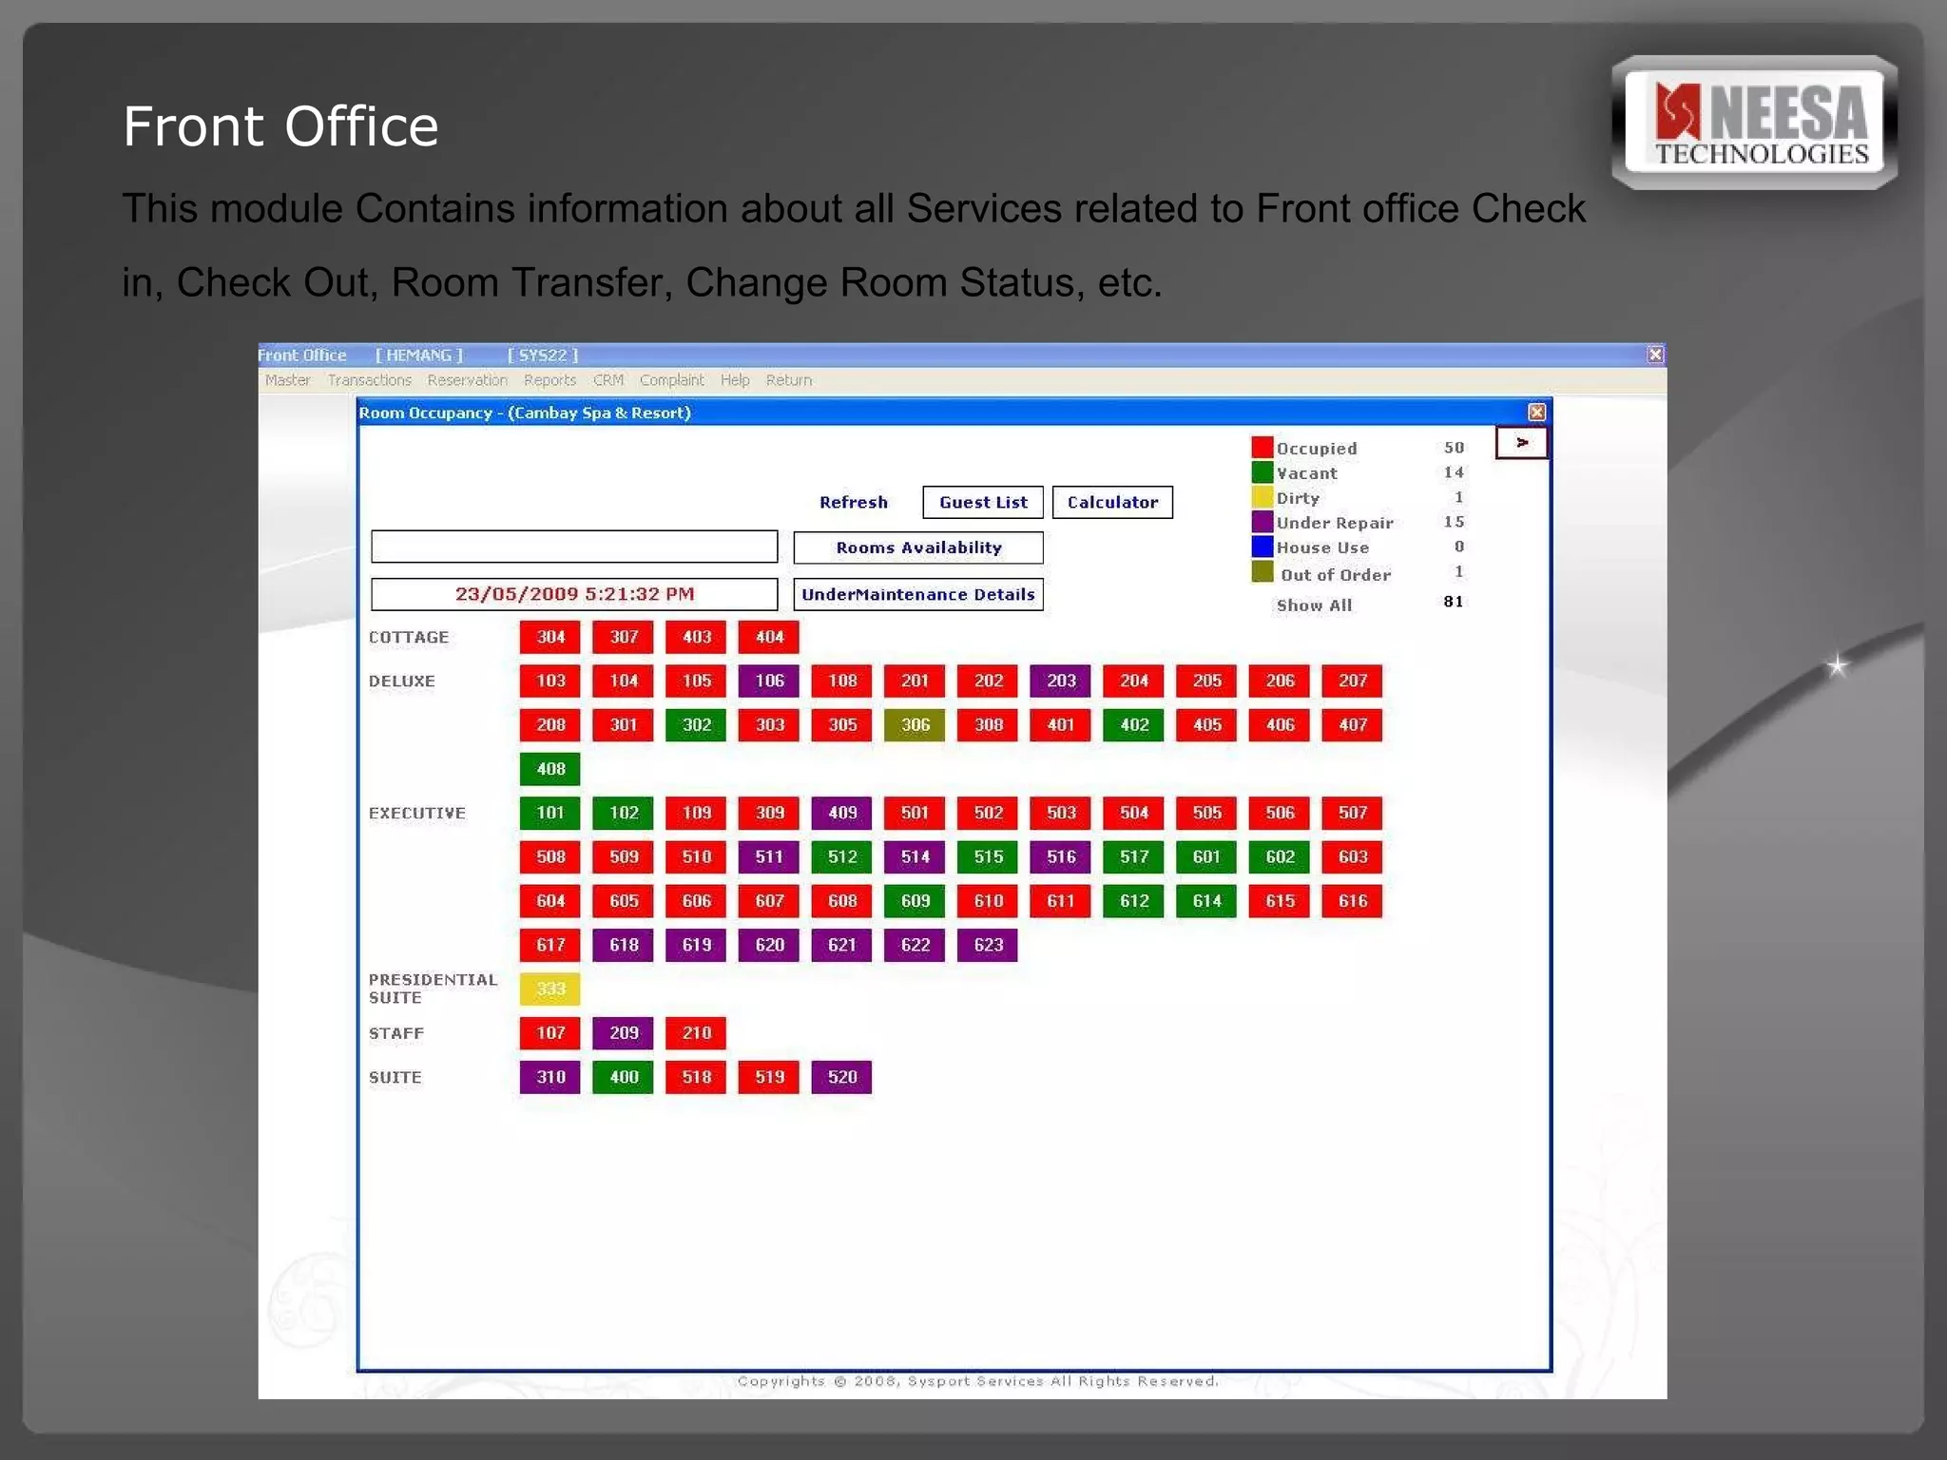This screenshot has height=1460, width=1947.
Task: Select vacant room 512
Action: (x=842, y=857)
